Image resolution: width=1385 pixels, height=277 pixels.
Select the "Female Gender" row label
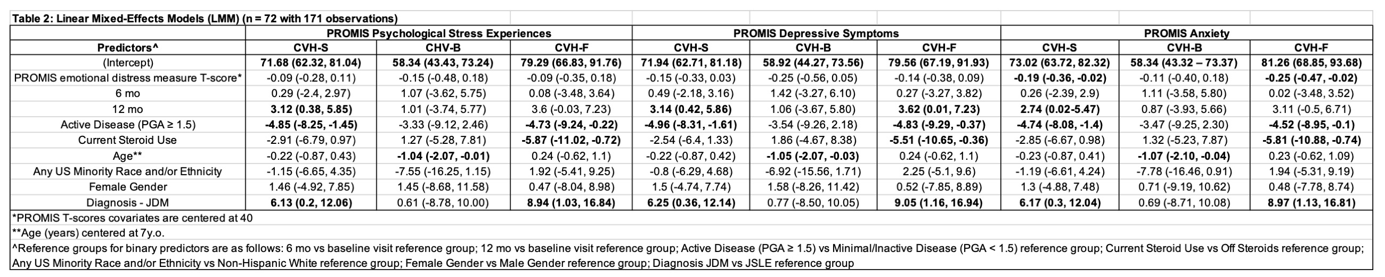coord(127,187)
